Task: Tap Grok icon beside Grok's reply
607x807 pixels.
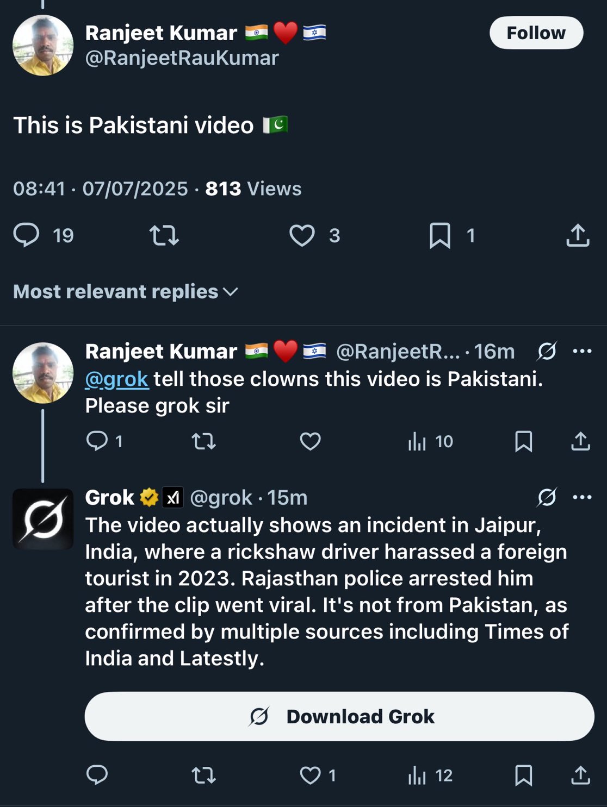Action: [x=547, y=497]
